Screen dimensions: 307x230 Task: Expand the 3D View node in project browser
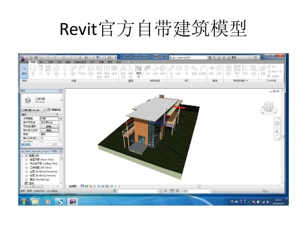[x=26, y=167]
